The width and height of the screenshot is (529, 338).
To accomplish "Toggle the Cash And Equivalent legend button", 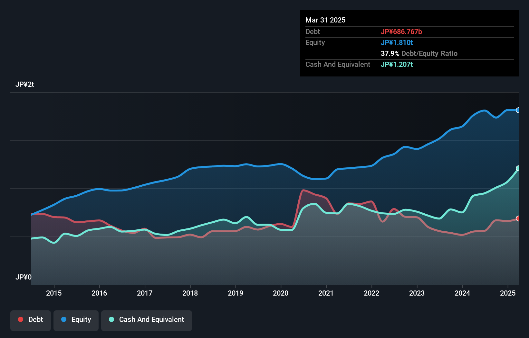I will 147,320.
